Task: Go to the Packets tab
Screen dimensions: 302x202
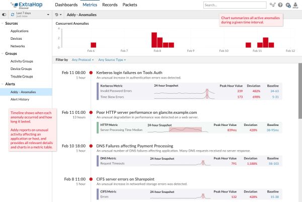Action: pyautogui.click(x=130, y=5)
